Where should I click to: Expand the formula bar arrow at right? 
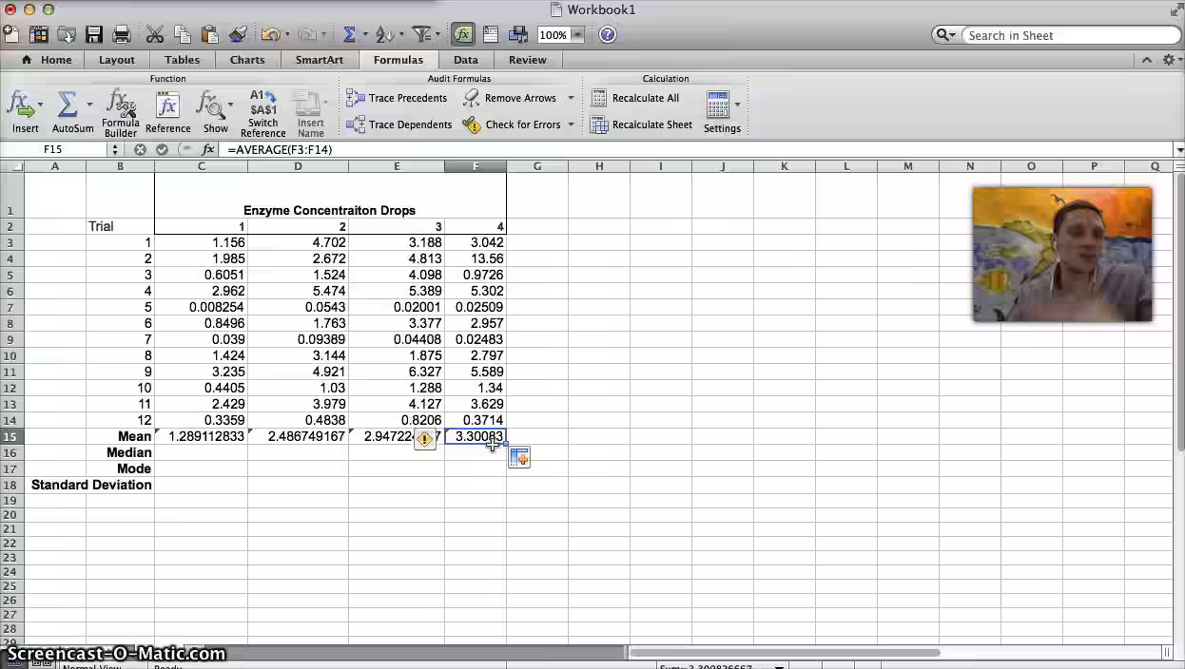click(1179, 150)
